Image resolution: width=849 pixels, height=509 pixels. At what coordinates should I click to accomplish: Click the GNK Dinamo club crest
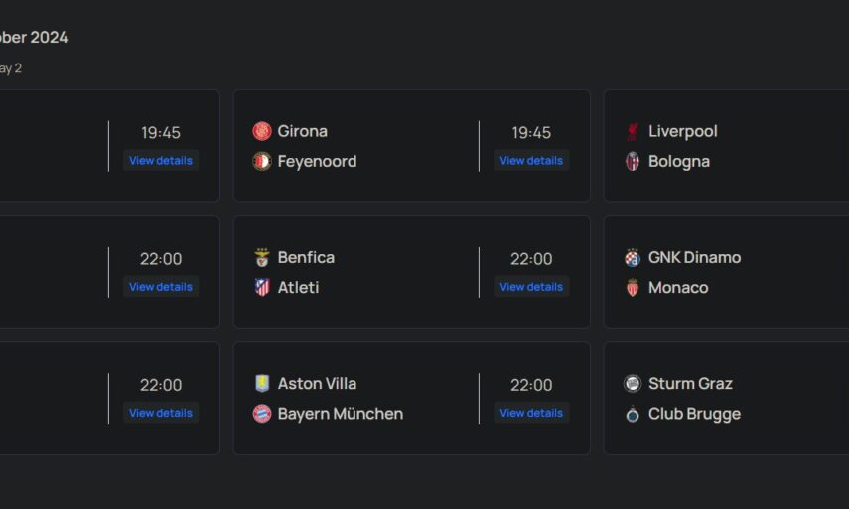(x=633, y=257)
